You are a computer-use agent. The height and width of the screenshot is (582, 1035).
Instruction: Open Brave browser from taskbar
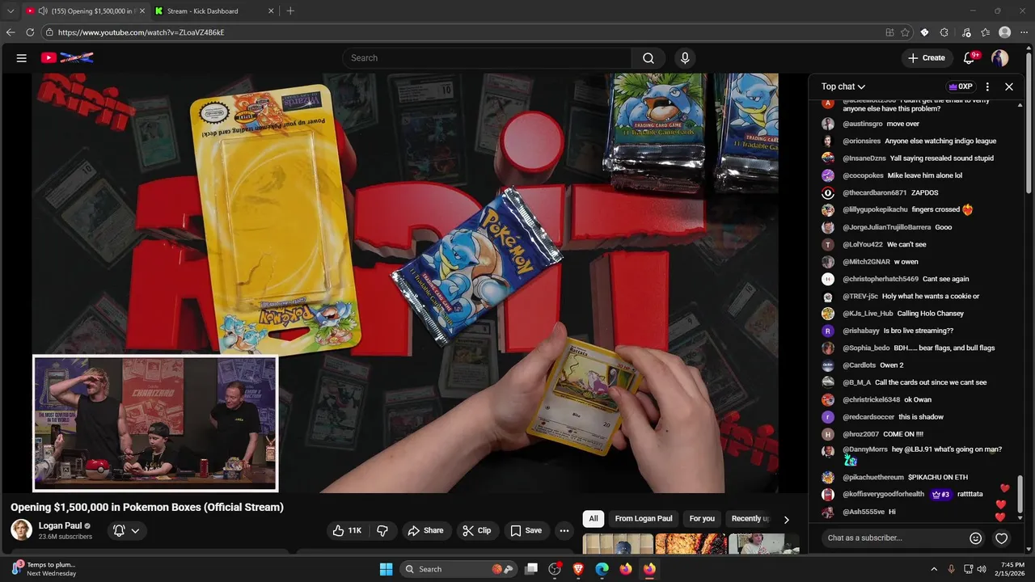578,569
